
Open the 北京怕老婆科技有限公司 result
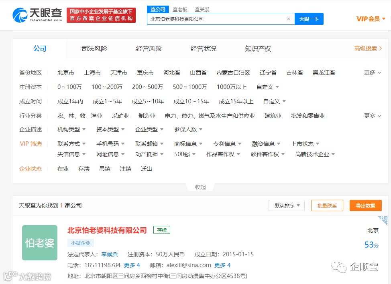(x=107, y=230)
